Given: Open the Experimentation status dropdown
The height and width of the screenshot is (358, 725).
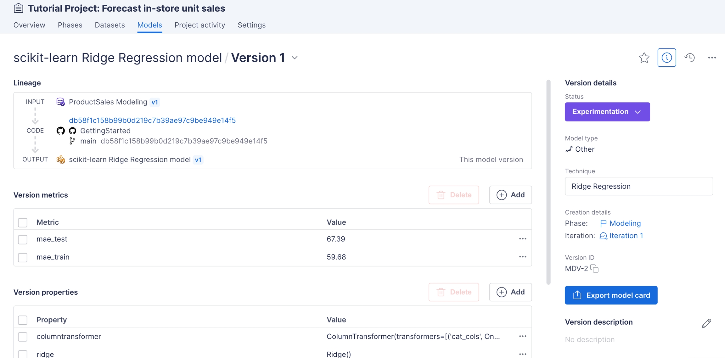Looking at the screenshot, I should point(607,112).
